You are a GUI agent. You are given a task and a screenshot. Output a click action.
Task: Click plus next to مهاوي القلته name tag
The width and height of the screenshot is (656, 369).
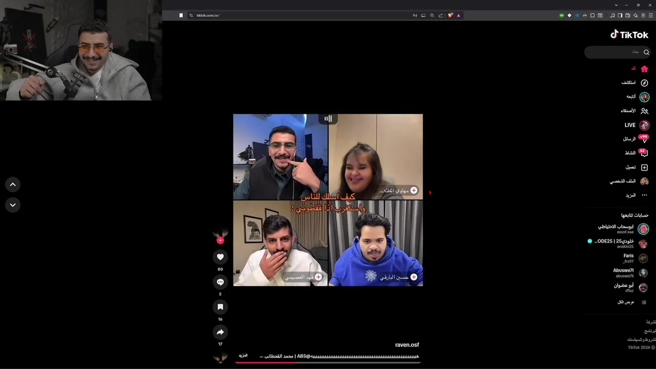[414, 190]
